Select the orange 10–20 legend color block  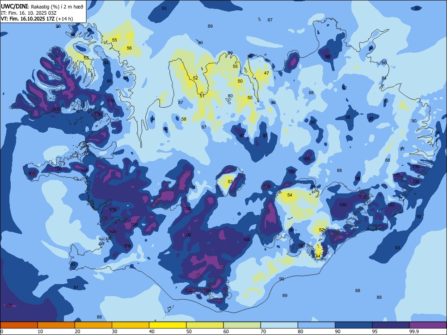tap(56, 325)
